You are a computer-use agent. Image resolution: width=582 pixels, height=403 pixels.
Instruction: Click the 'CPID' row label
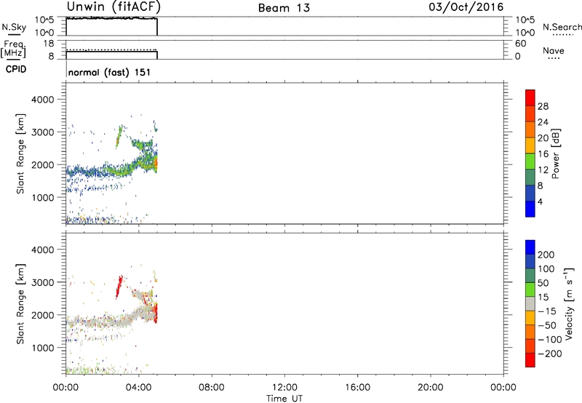click(16, 69)
